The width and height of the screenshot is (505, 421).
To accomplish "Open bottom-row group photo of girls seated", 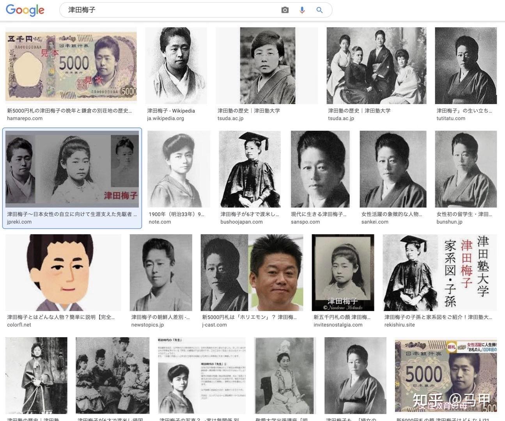I will coord(112,375).
